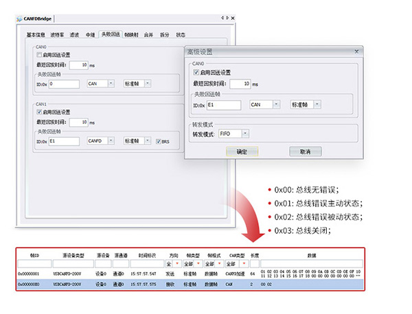The width and height of the screenshot is (412, 314).
Task: Uncheck CAN1 启用回送设置 checkbox
Action: (39, 112)
